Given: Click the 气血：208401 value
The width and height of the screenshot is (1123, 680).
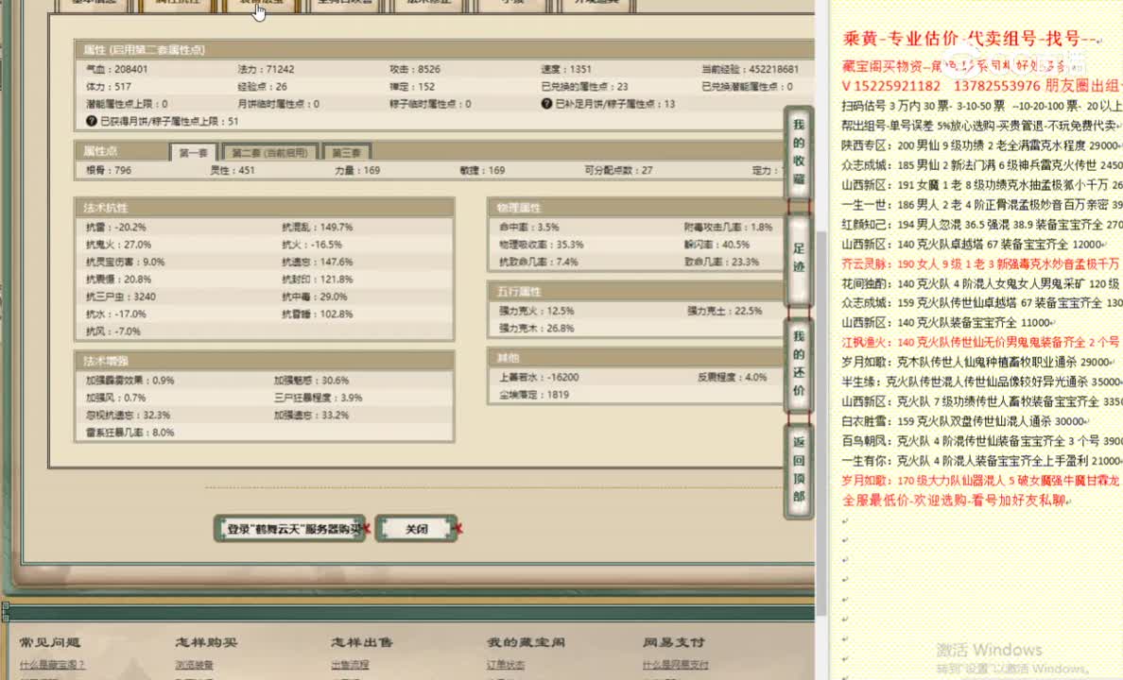Looking at the screenshot, I should 116,70.
